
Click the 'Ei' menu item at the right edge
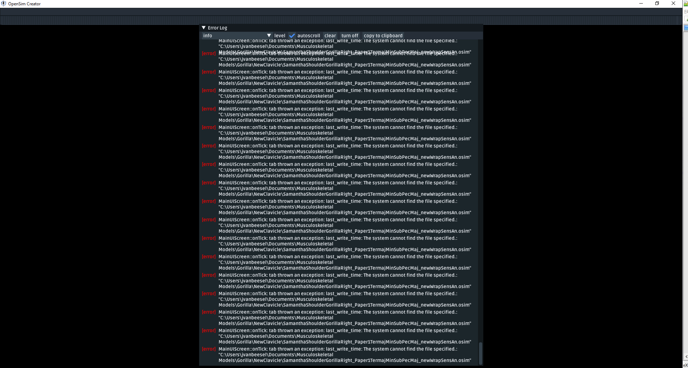(x=686, y=11)
